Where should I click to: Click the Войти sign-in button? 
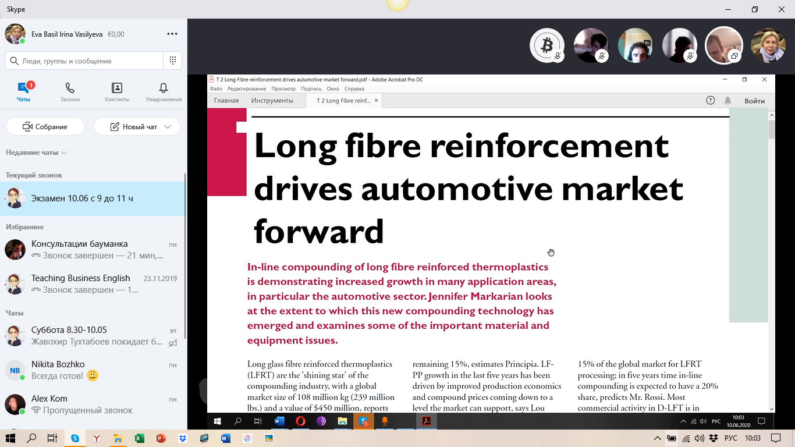754,101
